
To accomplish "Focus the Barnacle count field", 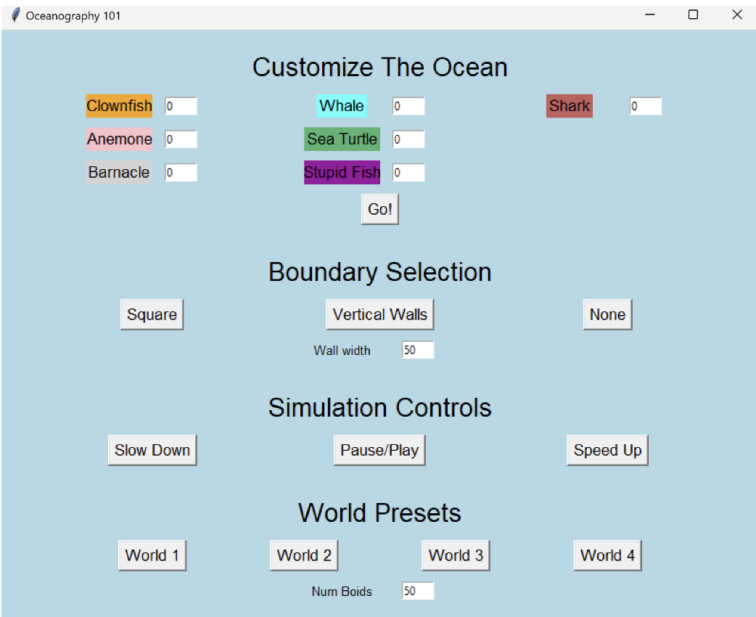I will pos(181,173).
